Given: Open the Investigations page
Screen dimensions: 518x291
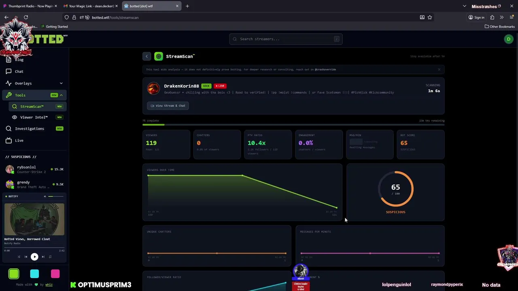Looking at the screenshot, I should click(34, 129).
